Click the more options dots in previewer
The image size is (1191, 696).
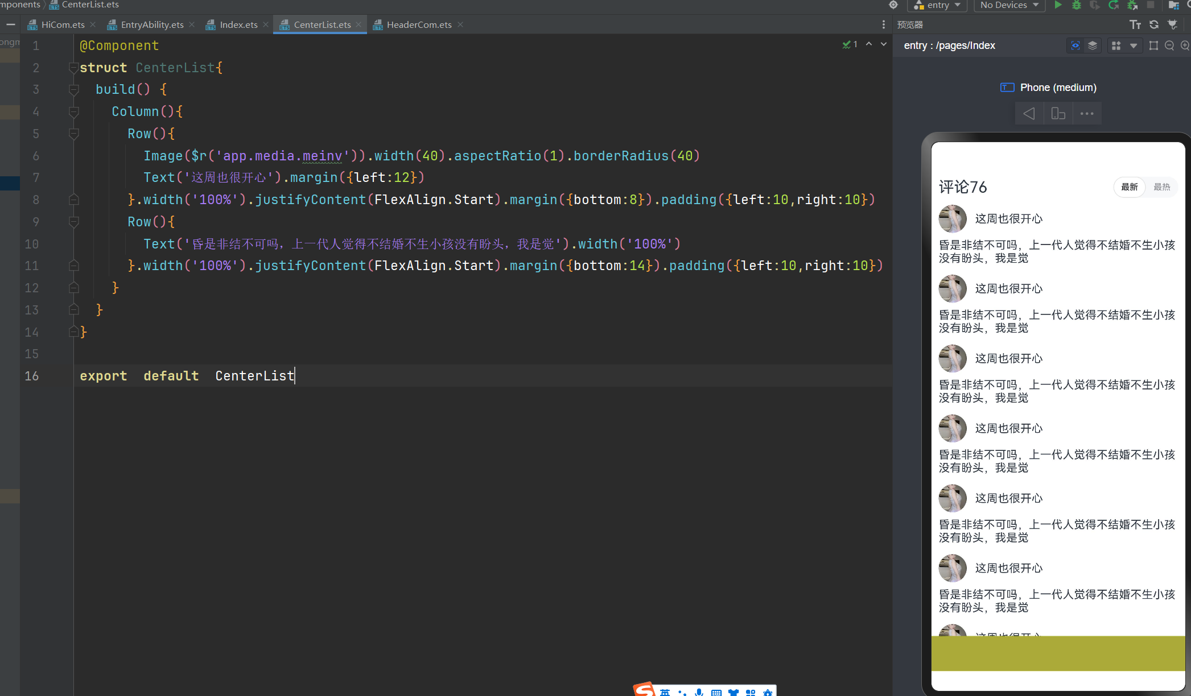[x=1087, y=114]
